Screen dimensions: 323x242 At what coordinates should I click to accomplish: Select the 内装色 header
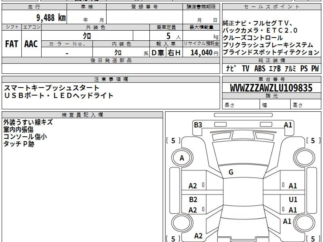coord(121,44)
